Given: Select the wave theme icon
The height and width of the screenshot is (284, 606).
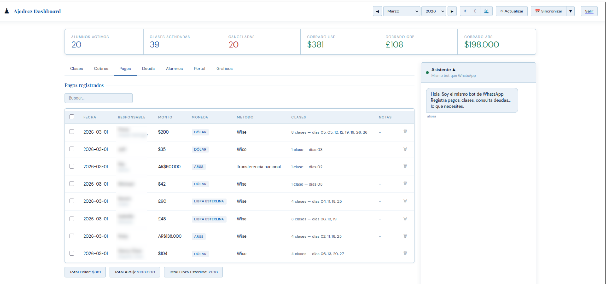Looking at the screenshot, I should click(487, 11).
